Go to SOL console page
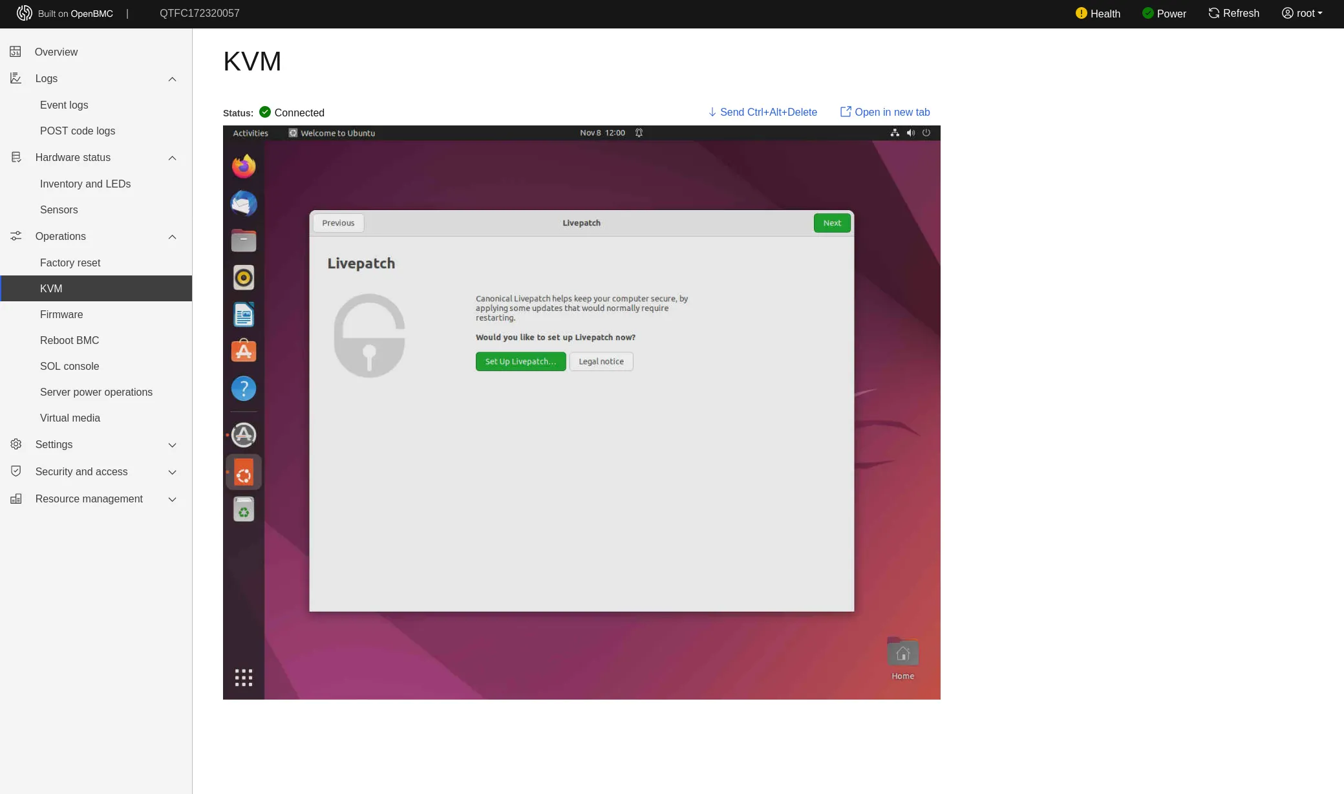 click(69, 366)
